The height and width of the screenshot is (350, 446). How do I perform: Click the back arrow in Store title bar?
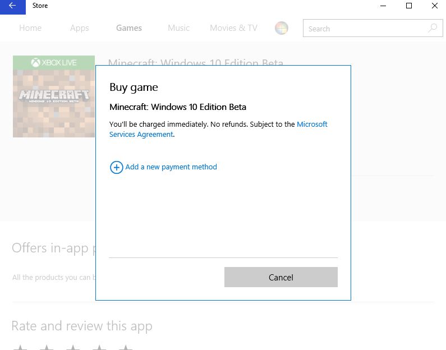(x=12, y=6)
